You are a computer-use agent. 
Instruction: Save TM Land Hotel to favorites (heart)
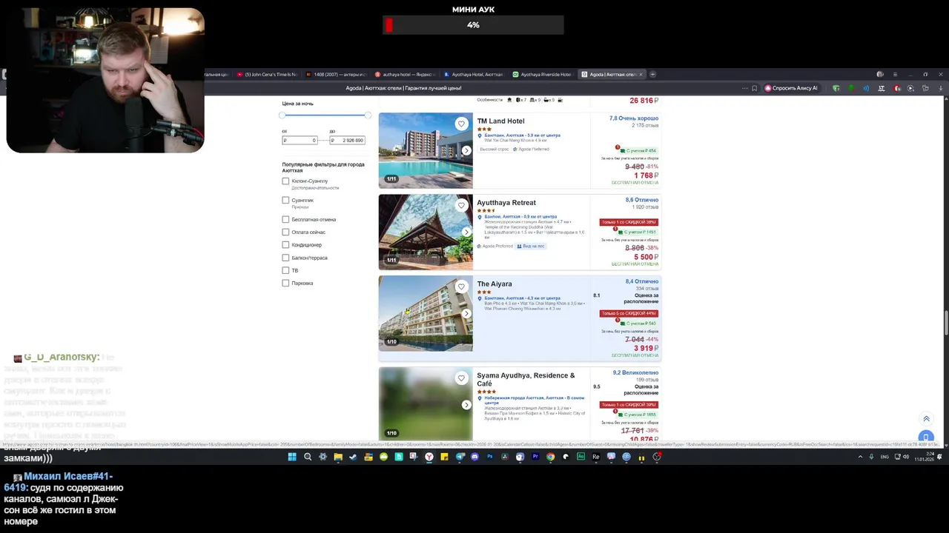tap(461, 124)
